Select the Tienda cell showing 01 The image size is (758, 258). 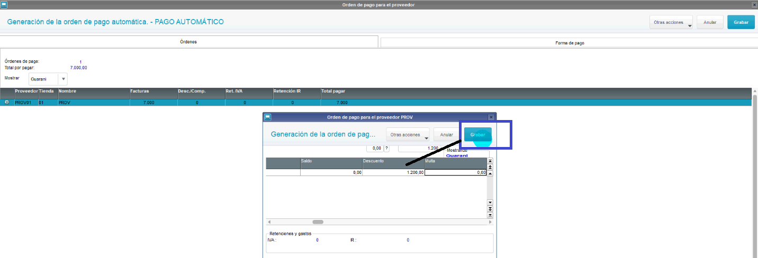[48, 103]
